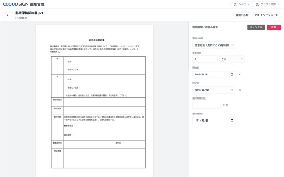
Task: Click the 更新周期 number field containing 3
Action: [x=205, y=59]
